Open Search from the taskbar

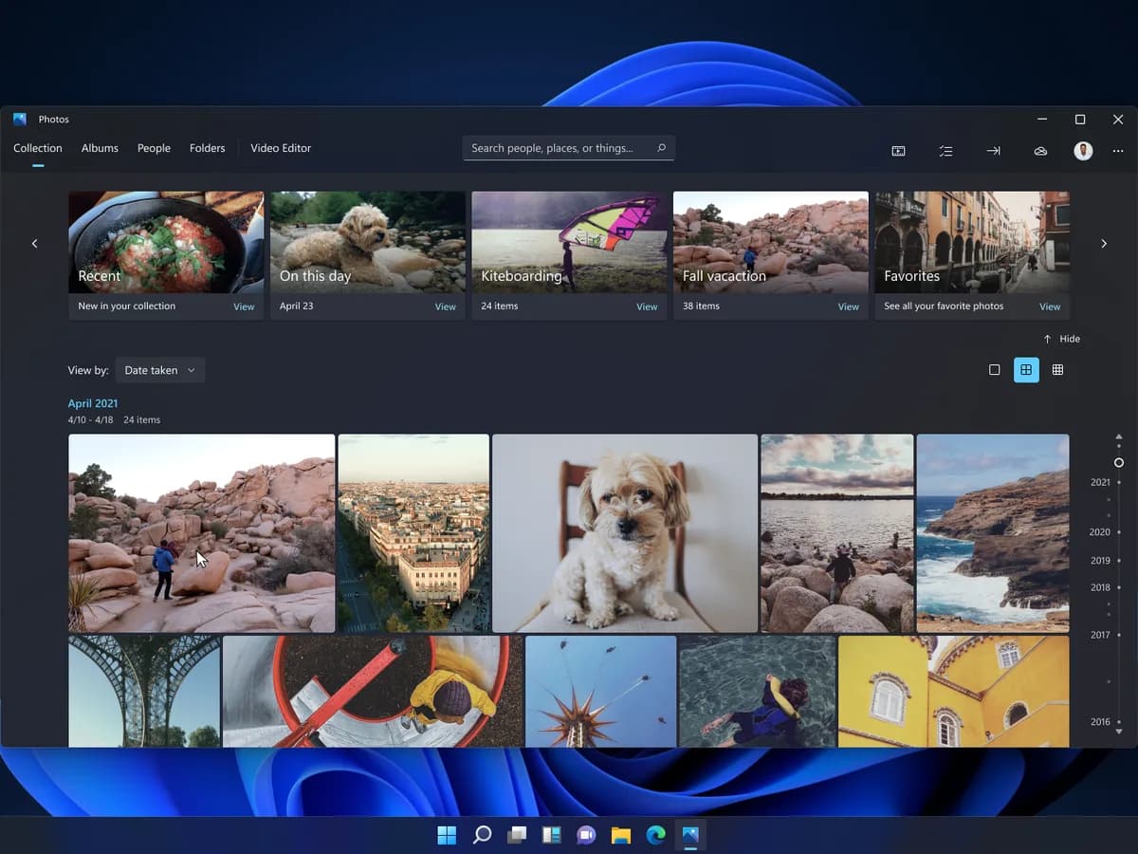pyautogui.click(x=482, y=835)
